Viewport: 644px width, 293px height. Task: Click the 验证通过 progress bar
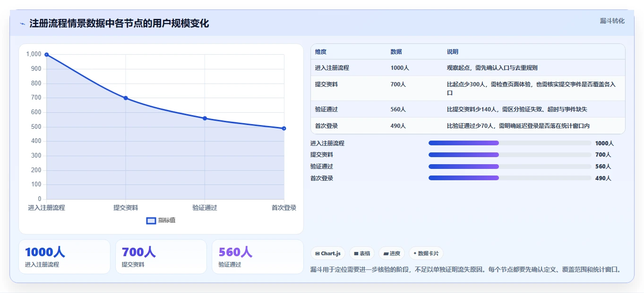(x=510, y=167)
